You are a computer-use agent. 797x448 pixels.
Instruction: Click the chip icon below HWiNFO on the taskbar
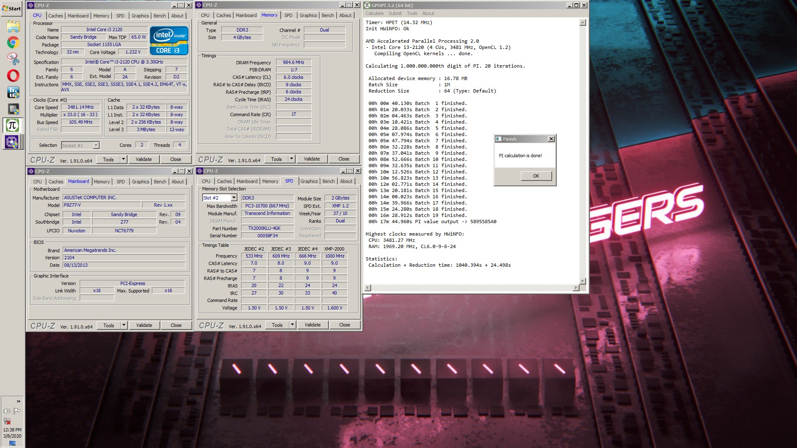point(13,109)
